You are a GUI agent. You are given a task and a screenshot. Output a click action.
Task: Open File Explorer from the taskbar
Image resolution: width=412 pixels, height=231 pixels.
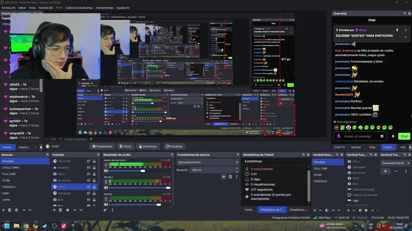16,226
